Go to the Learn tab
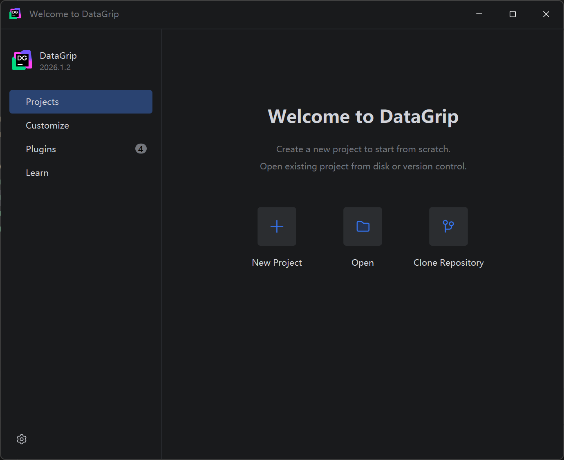This screenshot has width=564, height=460. pos(81,173)
